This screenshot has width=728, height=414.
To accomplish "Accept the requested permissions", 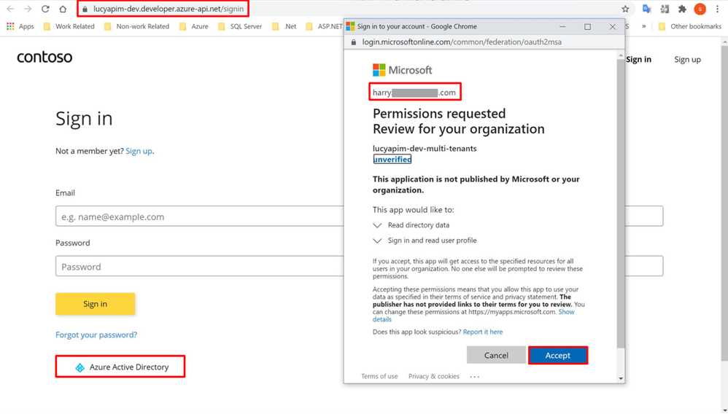I will 557,355.
